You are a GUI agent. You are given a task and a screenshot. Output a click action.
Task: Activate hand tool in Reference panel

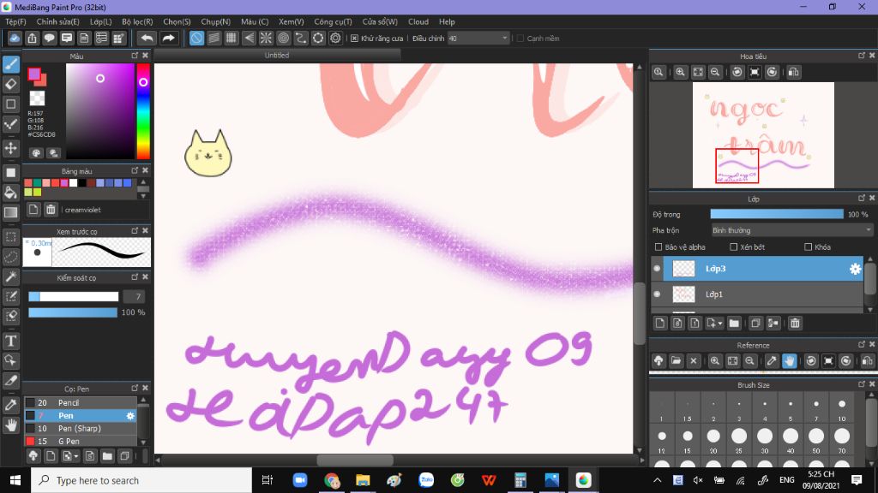(790, 361)
